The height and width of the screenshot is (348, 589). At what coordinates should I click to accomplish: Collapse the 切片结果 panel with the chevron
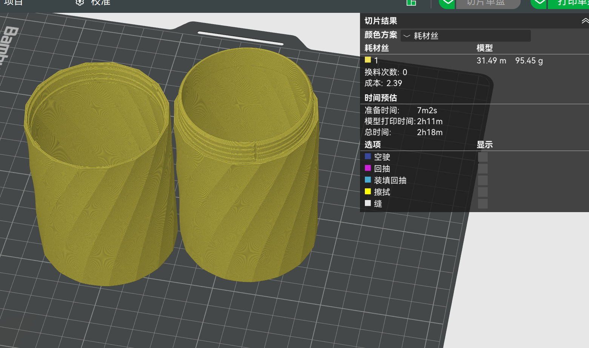[585, 21]
